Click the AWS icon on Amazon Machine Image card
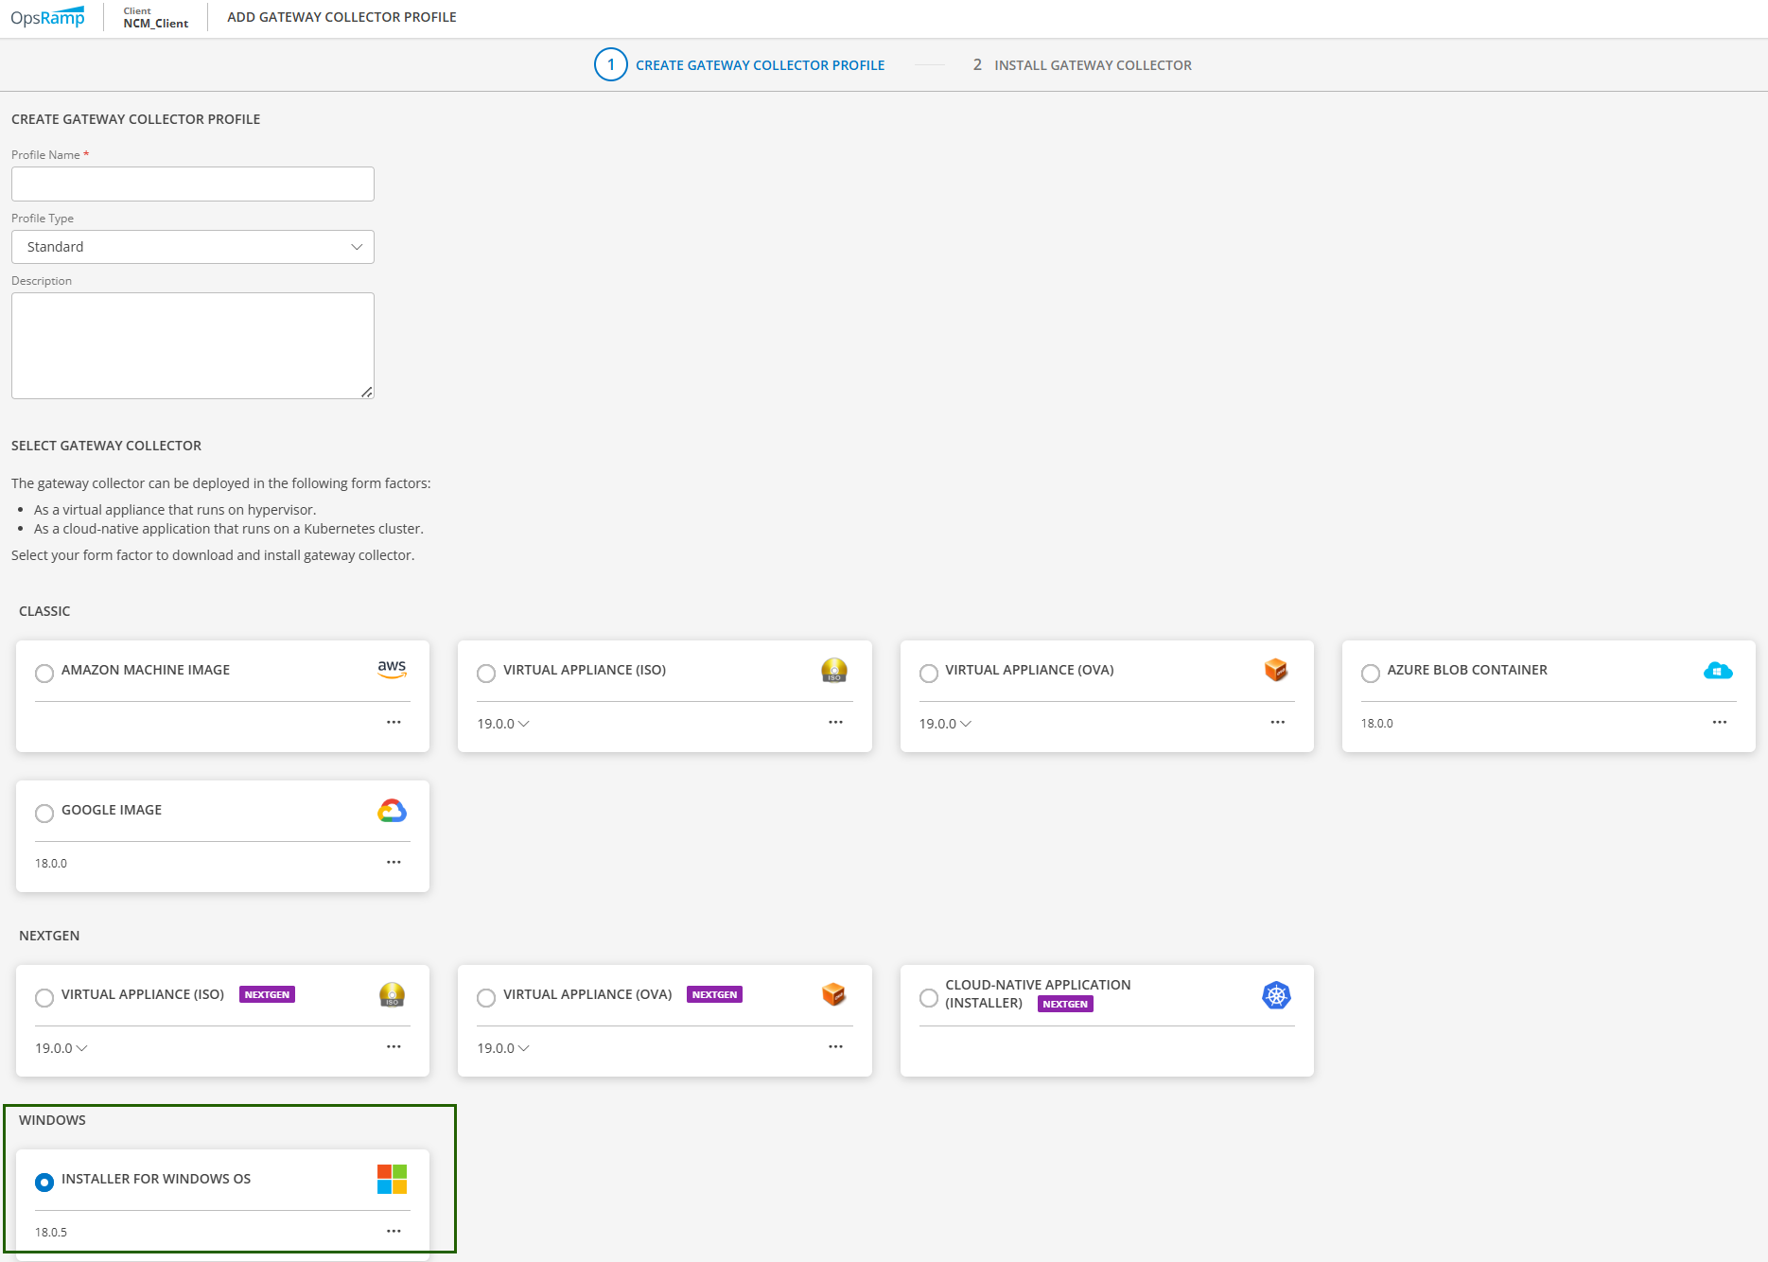 (x=392, y=669)
